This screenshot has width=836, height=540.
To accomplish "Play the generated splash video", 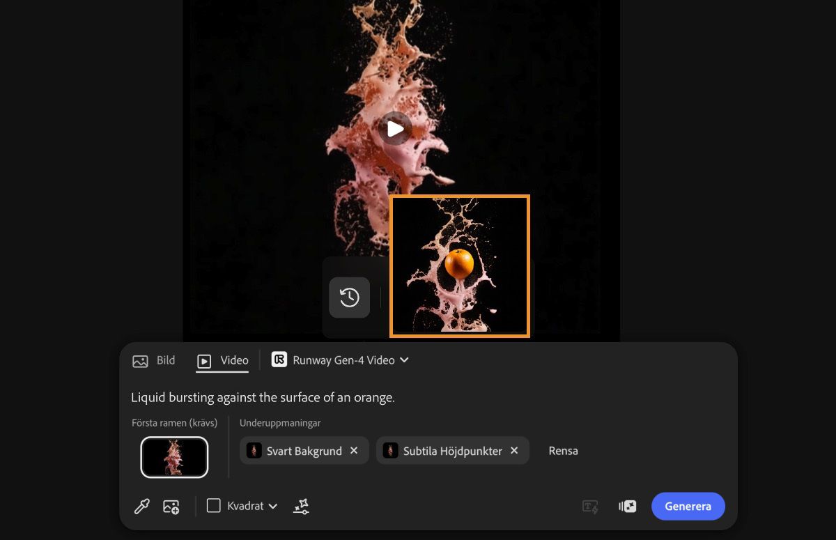I will [395, 128].
